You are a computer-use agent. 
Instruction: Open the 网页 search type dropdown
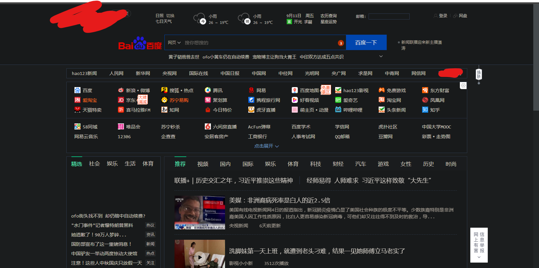tap(174, 43)
